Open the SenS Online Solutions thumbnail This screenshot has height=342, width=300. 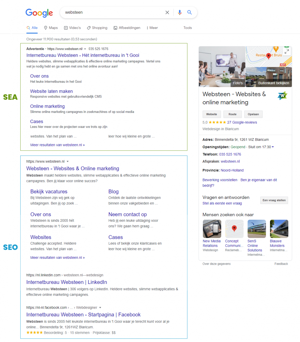coord(257,229)
